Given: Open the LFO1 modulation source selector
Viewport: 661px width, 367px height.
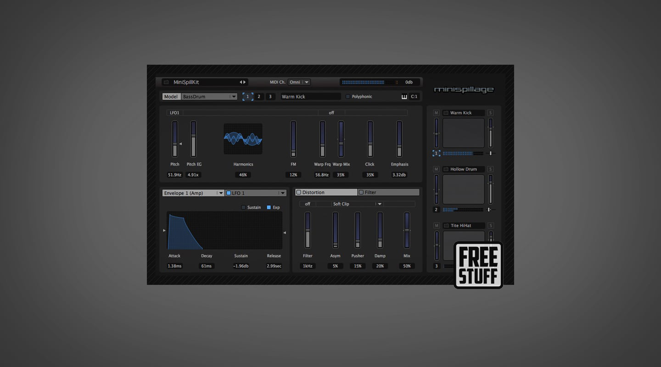Looking at the screenshot, I should click(174, 113).
